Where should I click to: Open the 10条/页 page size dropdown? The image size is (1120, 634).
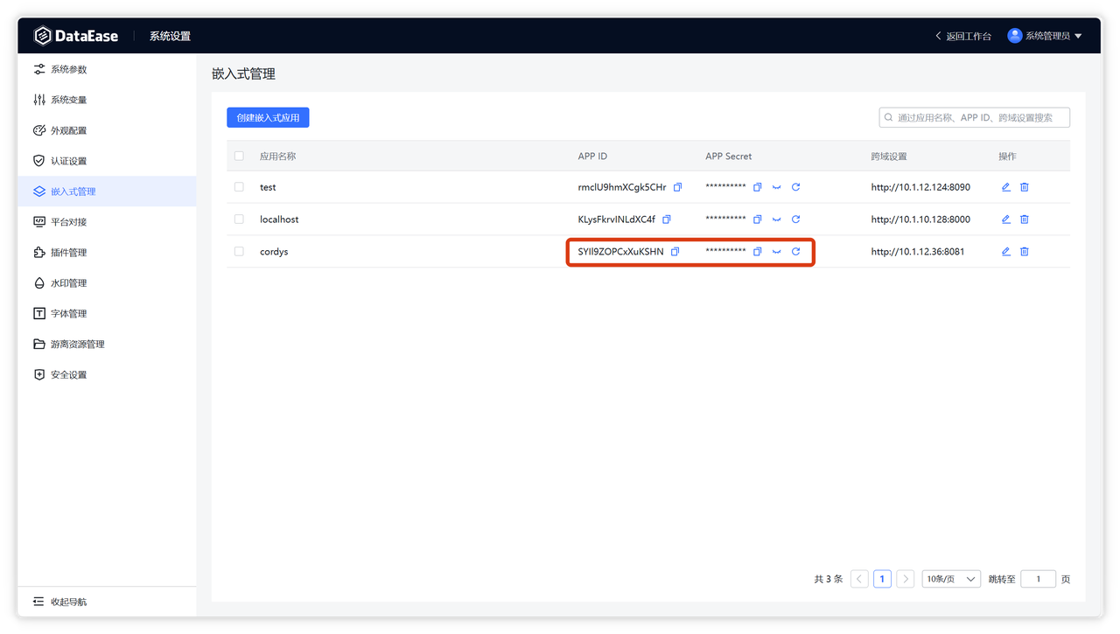pos(951,579)
